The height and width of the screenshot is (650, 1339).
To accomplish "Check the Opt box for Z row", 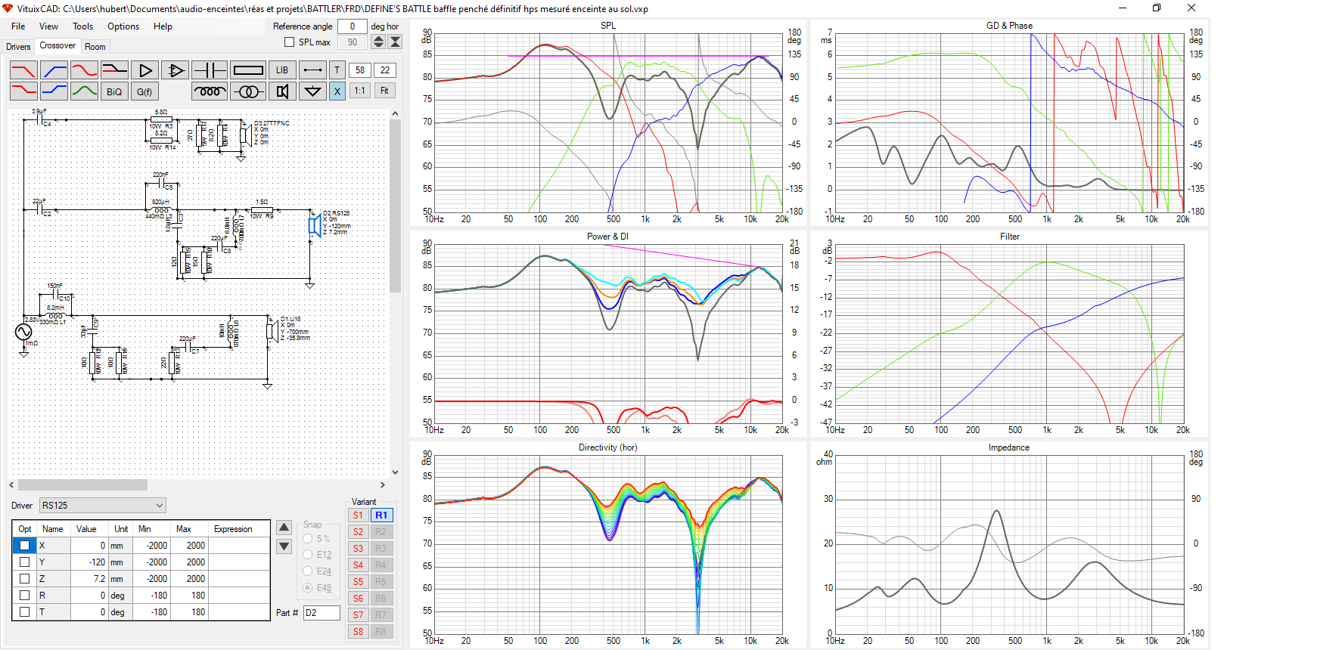I will (24, 579).
